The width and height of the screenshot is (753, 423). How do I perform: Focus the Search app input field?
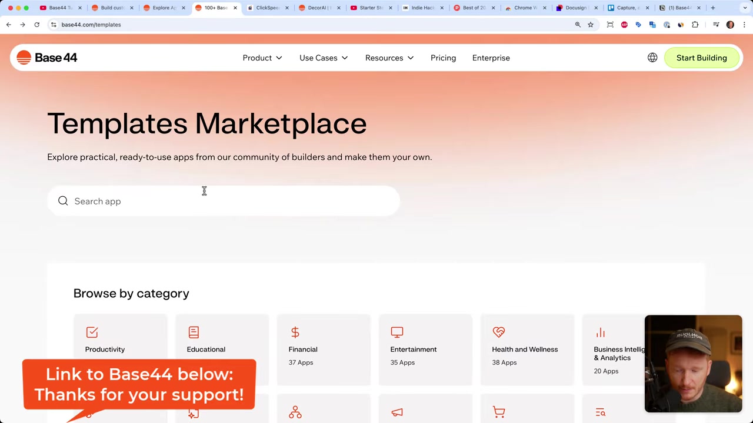pos(224,201)
